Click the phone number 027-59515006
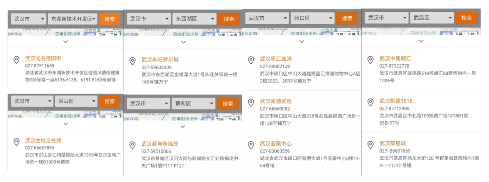 click(156, 152)
